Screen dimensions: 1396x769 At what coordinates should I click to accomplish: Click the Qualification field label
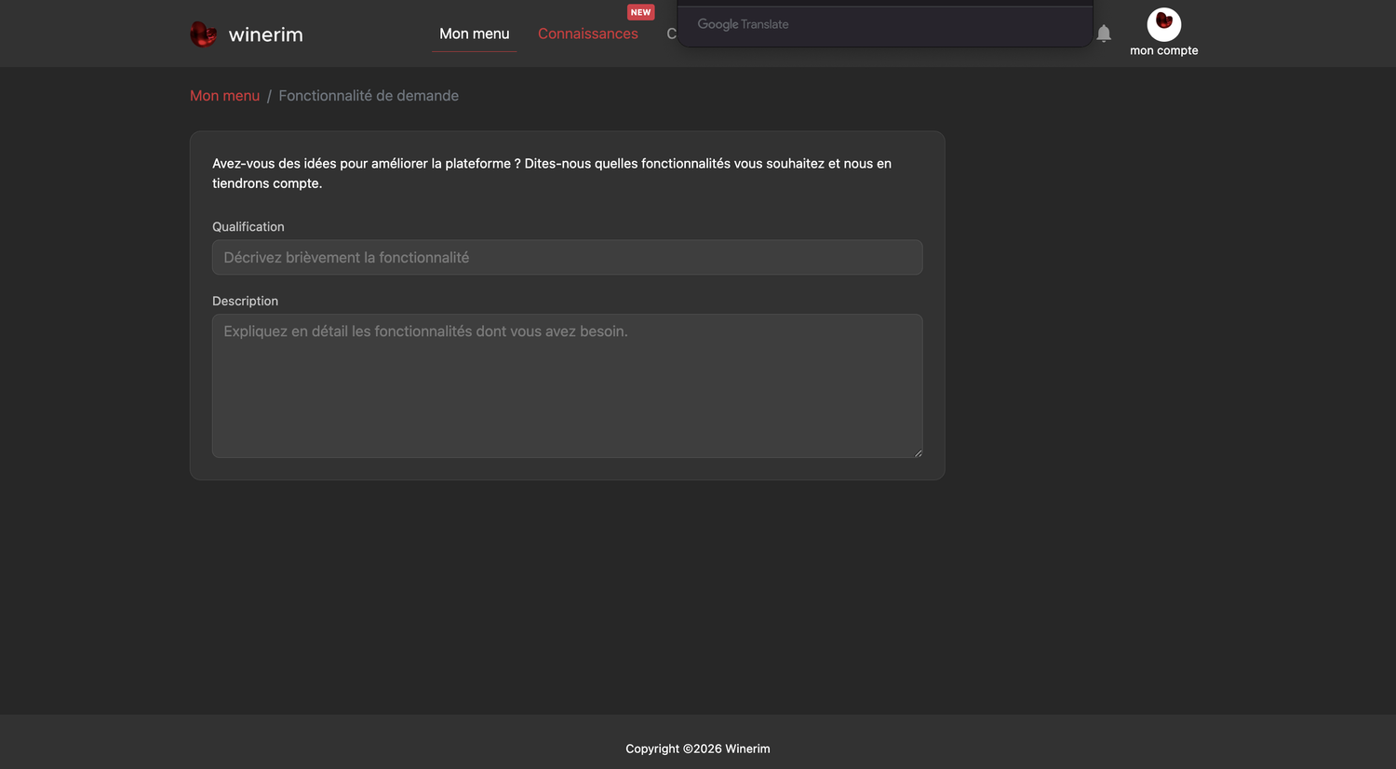(248, 227)
